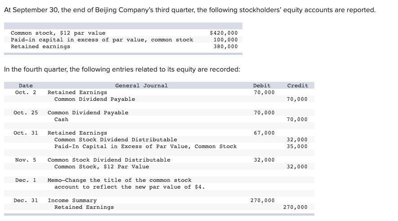Click 'Common Stock Dividend Distributable' credit line of Oct. 31

pos(116,140)
